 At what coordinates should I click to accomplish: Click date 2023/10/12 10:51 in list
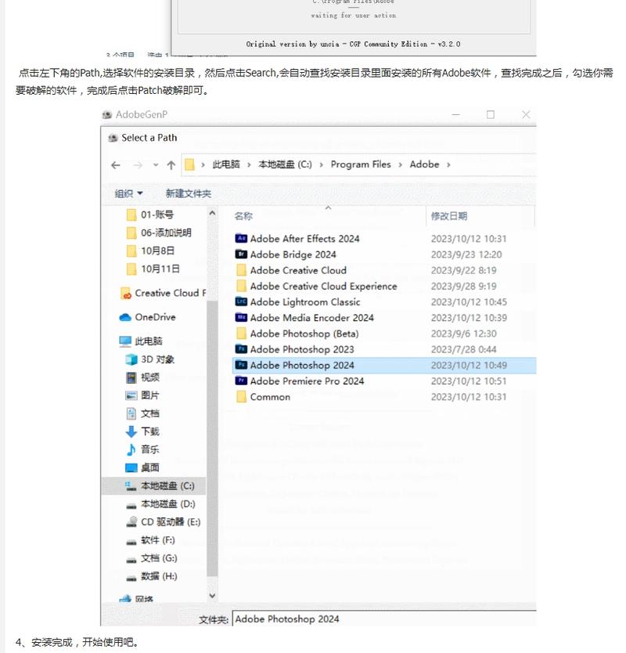469,381
